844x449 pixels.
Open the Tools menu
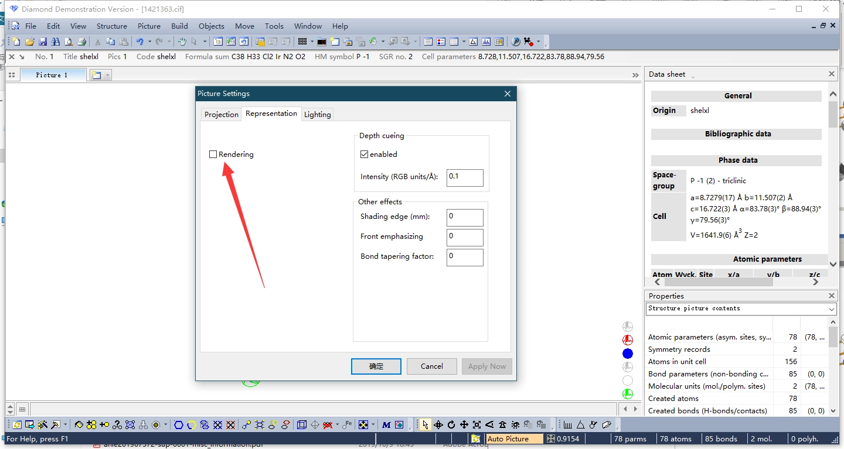274,26
